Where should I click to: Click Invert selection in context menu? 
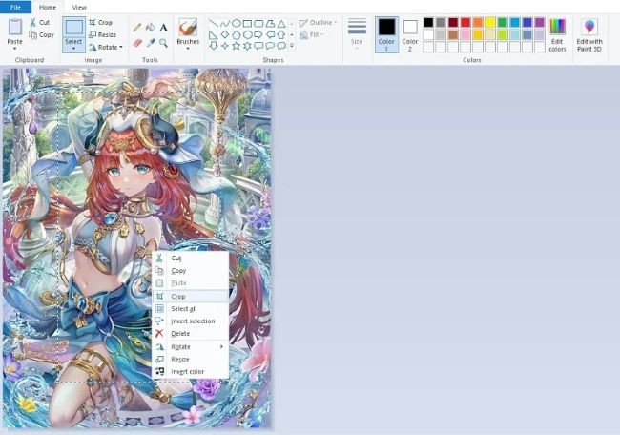192,321
